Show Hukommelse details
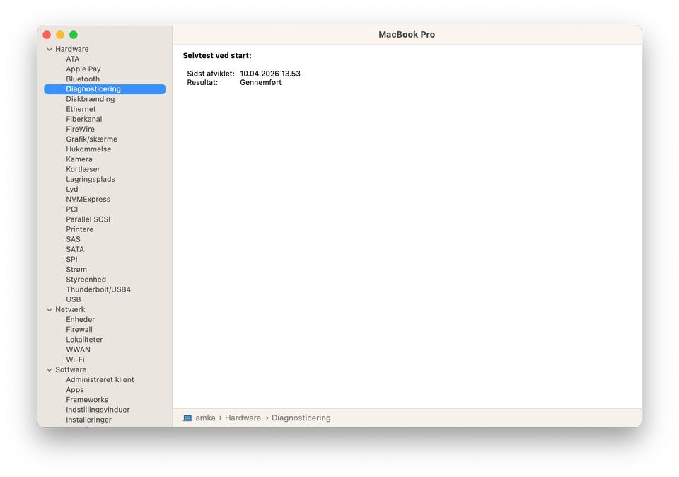The image size is (679, 477). pyautogui.click(x=89, y=149)
